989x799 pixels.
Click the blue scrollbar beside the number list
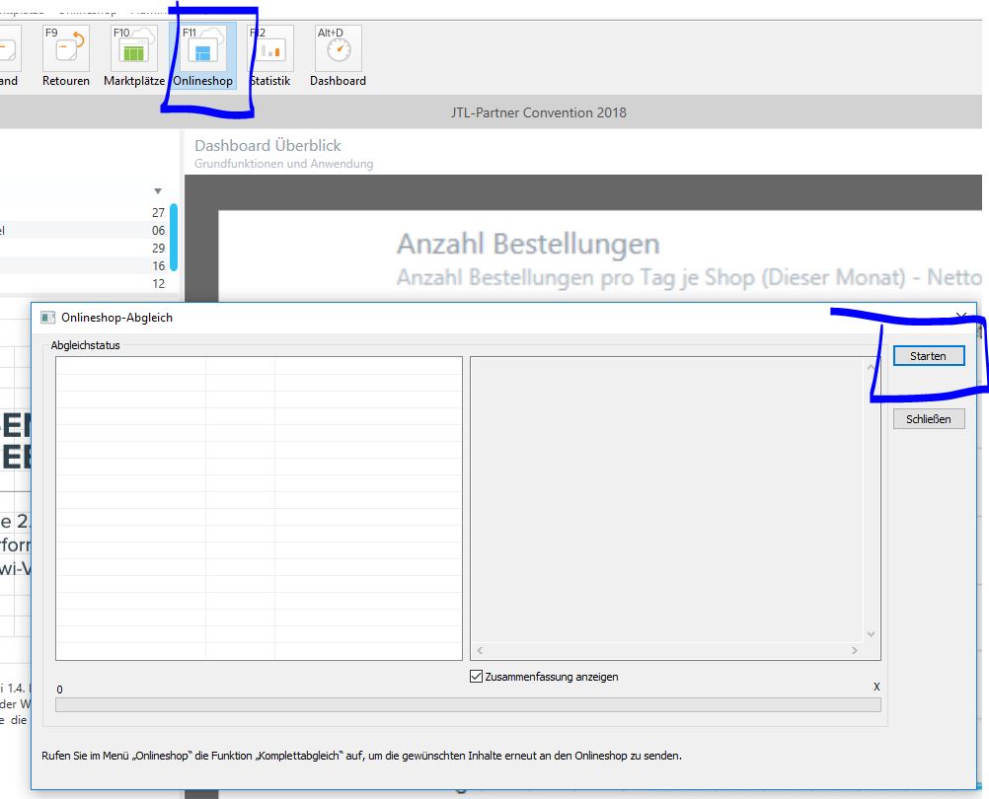tap(174, 237)
